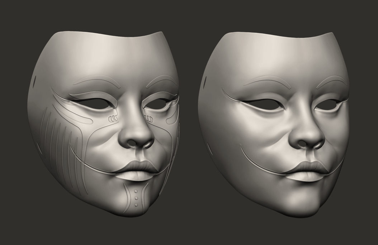This screenshot has width=378, height=245.
Task: Click the side slot on plain mask's edge
Action: coord(206,82)
